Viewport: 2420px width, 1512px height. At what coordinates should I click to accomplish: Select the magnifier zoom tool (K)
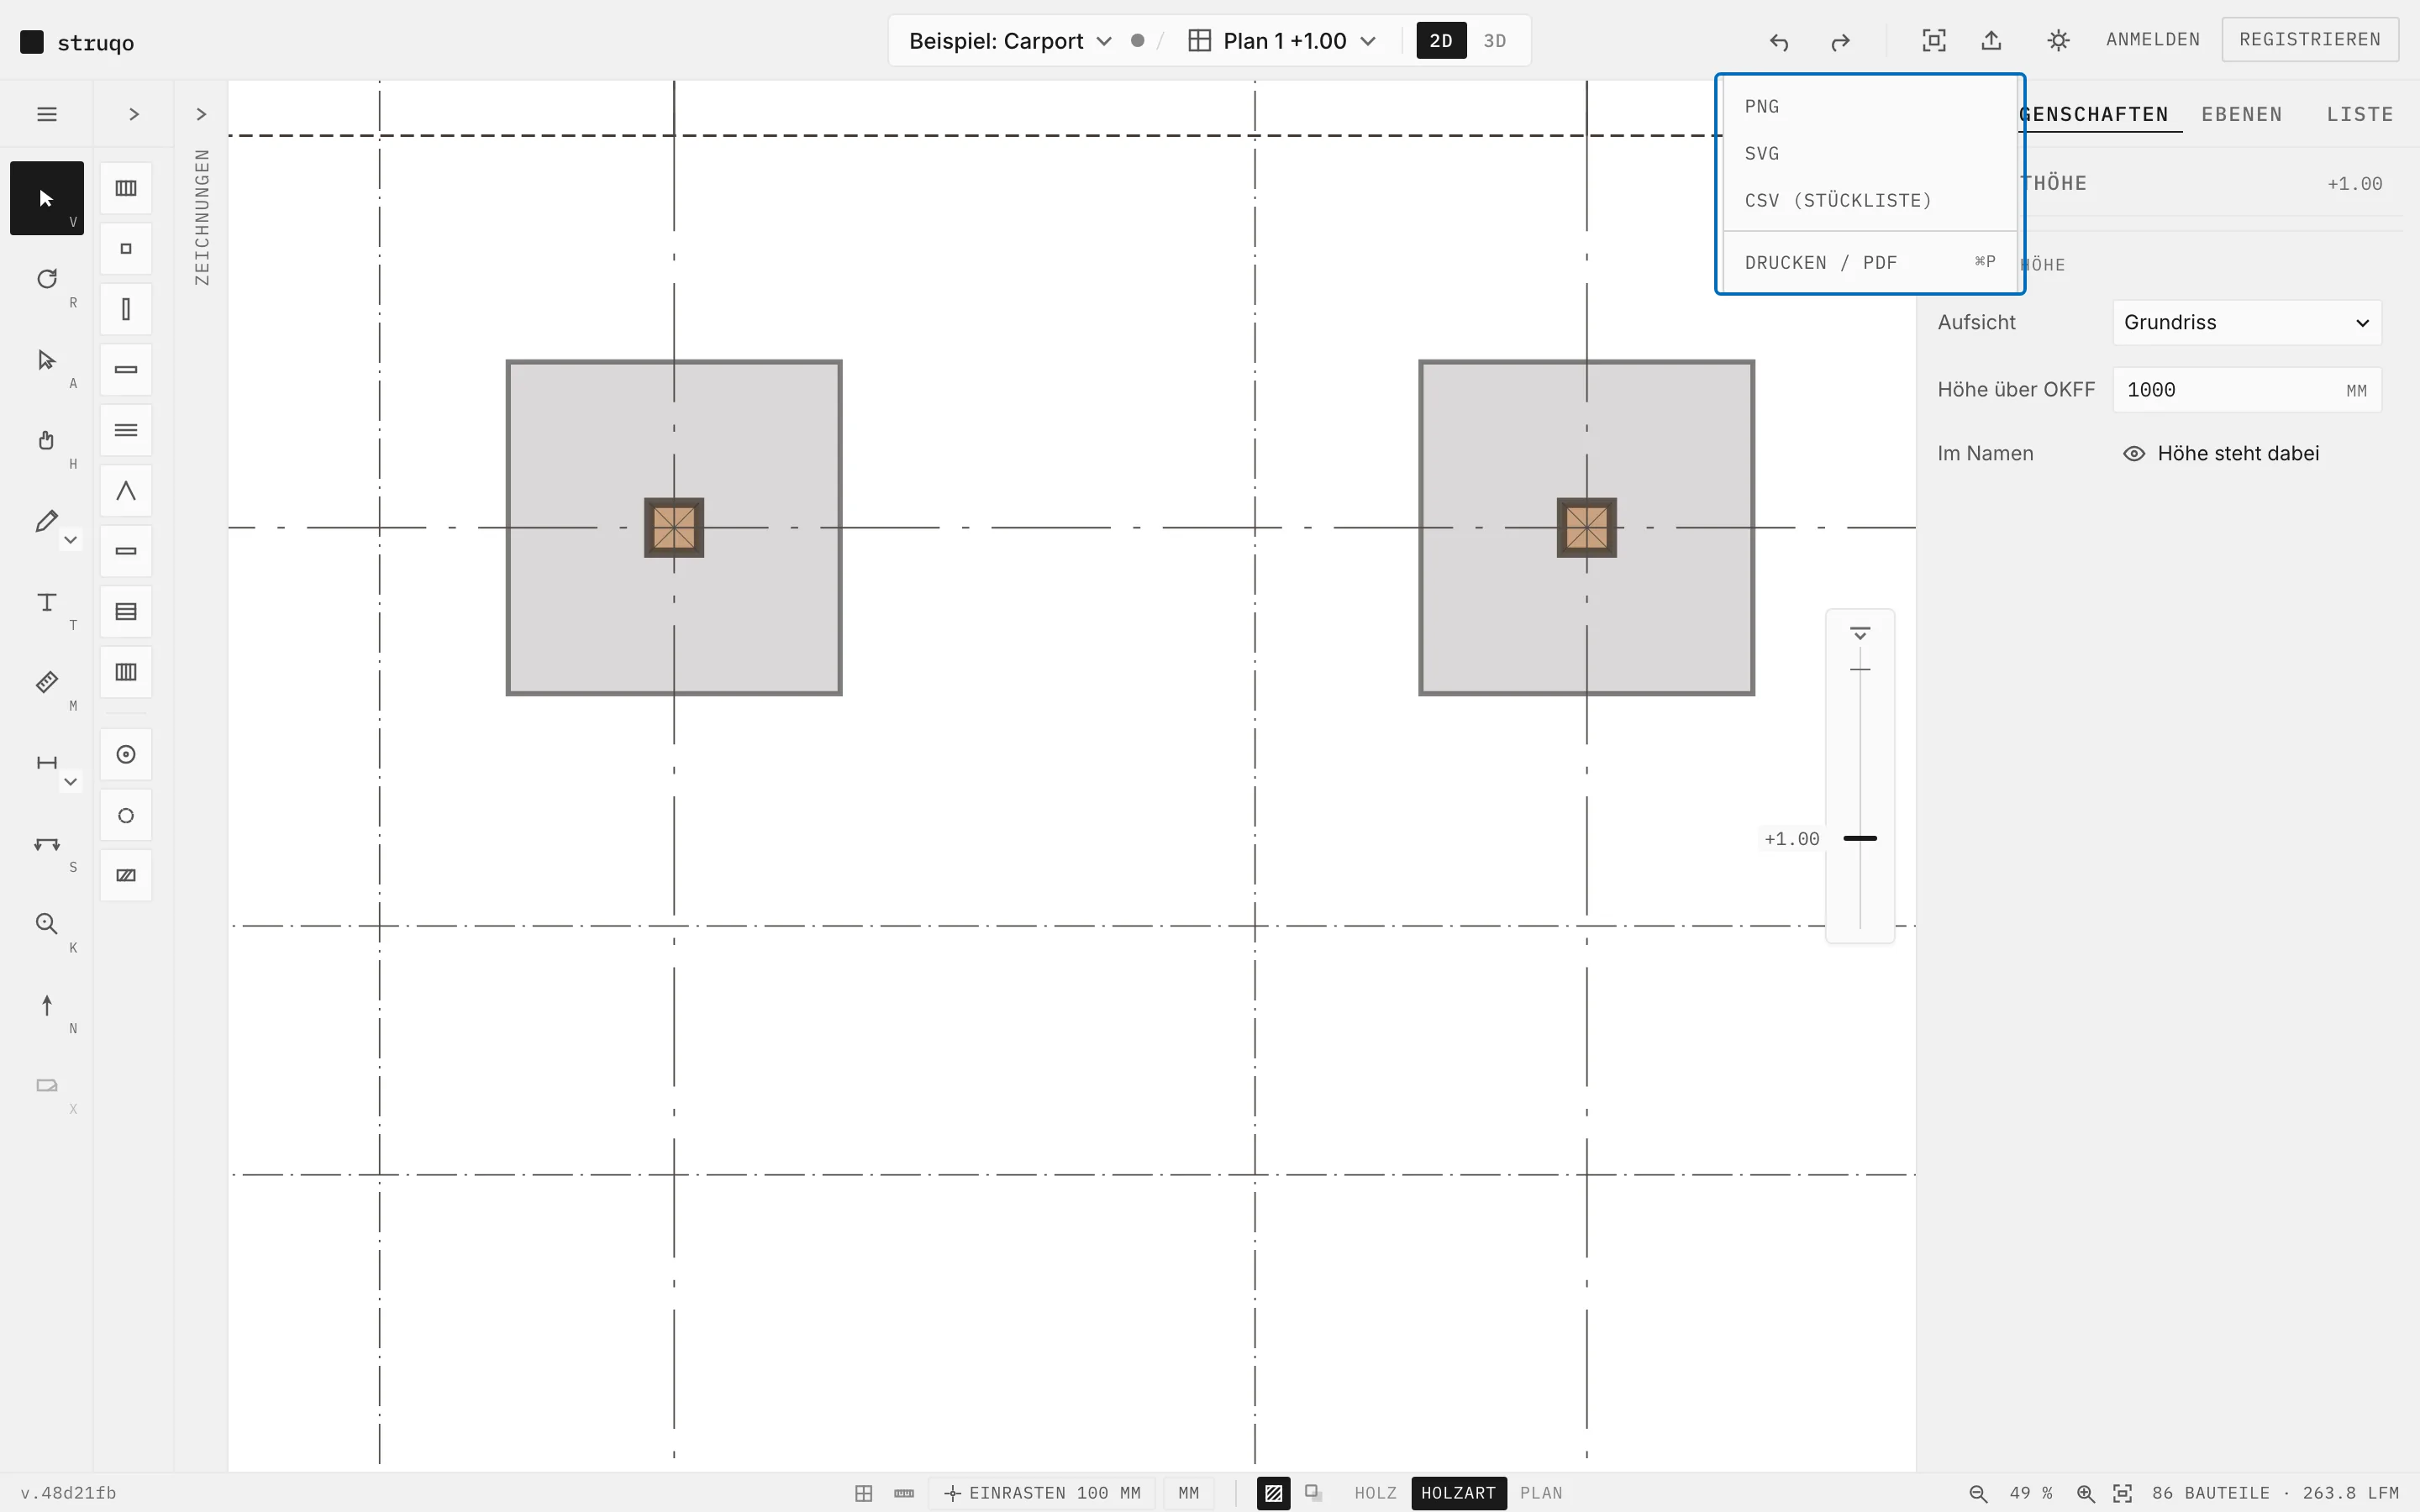pos(47,924)
